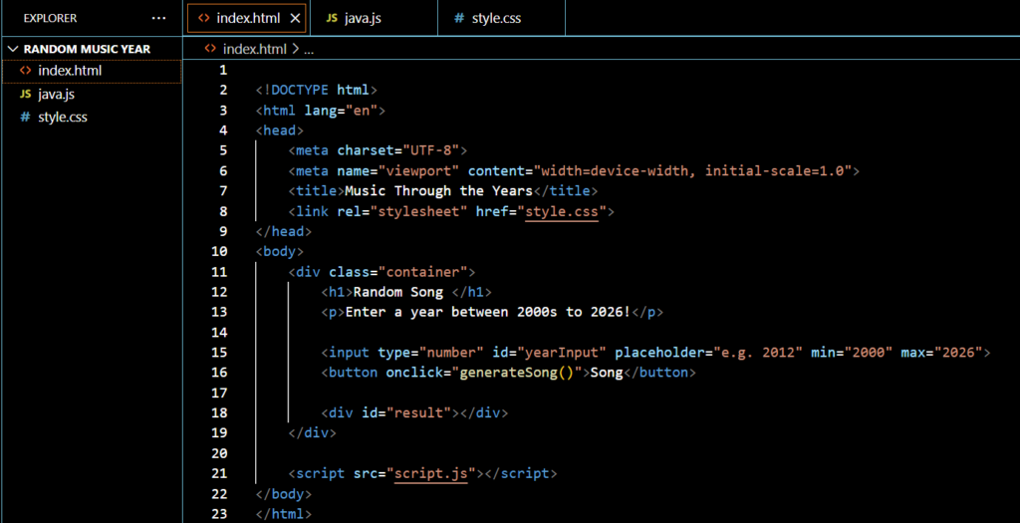Viewport: 1020px width, 523px height.
Task: Open the Explorer more actions ellipsis
Action: click(x=159, y=18)
